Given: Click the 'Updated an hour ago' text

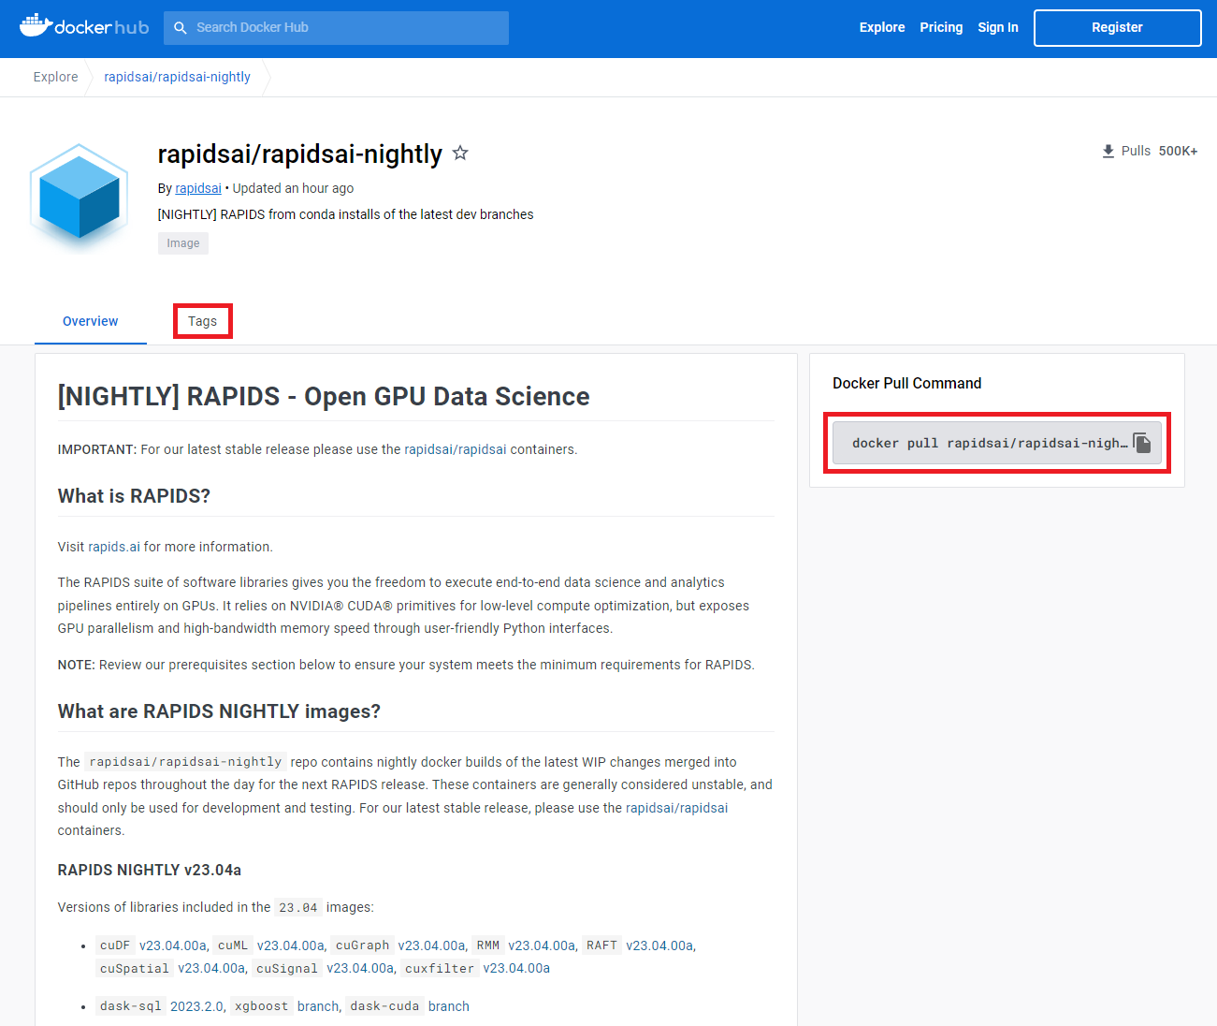Looking at the screenshot, I should [x=293, y=188].
